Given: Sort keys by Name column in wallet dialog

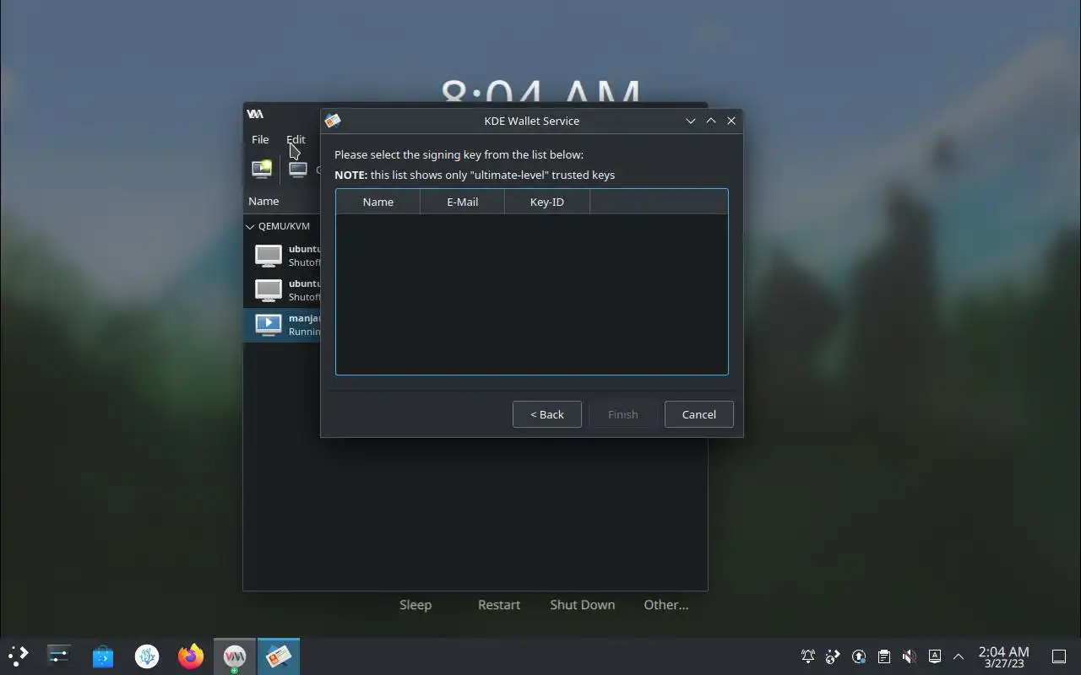Looking at the screenshot, I should click(x=378, y=202).
